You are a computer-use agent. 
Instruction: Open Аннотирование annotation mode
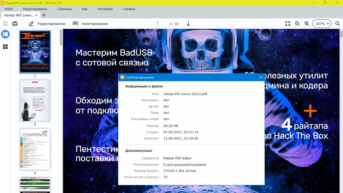(90, 24)
